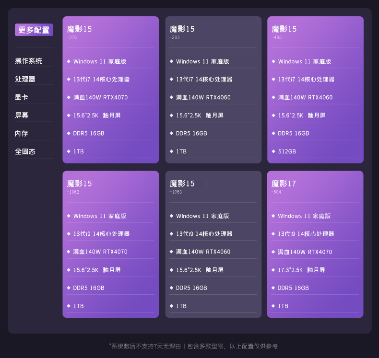Click 13代i9 processor in the 魔影17 card
Viewport: 379px width, 358px height.
coord(306,234)
